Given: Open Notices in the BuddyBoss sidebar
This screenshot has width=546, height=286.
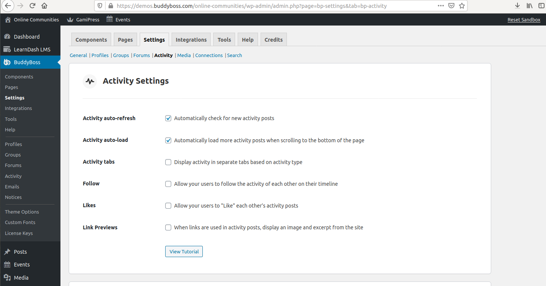Looking at the screenshot, I should coord(13,197).
